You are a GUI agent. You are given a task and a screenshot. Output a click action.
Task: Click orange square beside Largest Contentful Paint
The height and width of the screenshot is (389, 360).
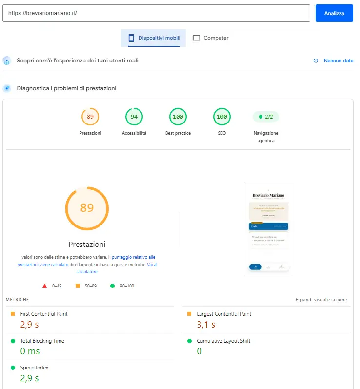click(189, 314)
